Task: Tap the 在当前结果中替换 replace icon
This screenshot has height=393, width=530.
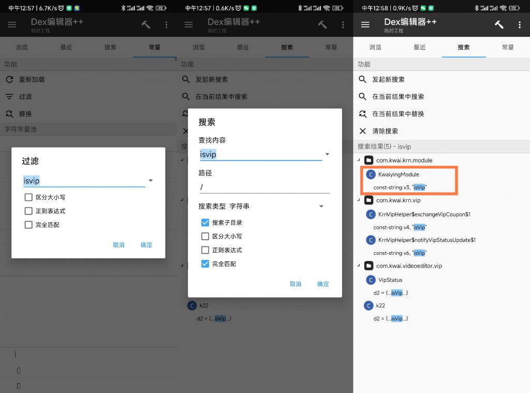Action: coord(361,114)
